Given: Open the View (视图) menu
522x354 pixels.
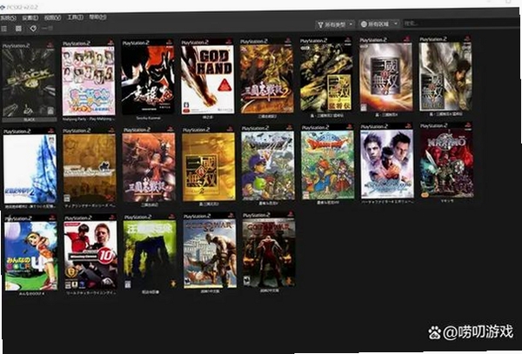Looking at the screenshot, I should (x=52, y=17).
